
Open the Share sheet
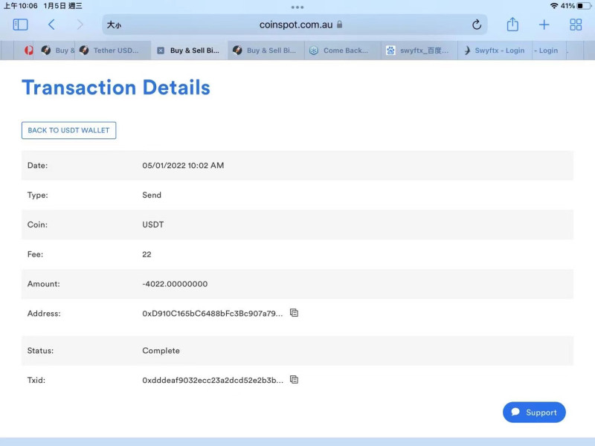(512, 25)
